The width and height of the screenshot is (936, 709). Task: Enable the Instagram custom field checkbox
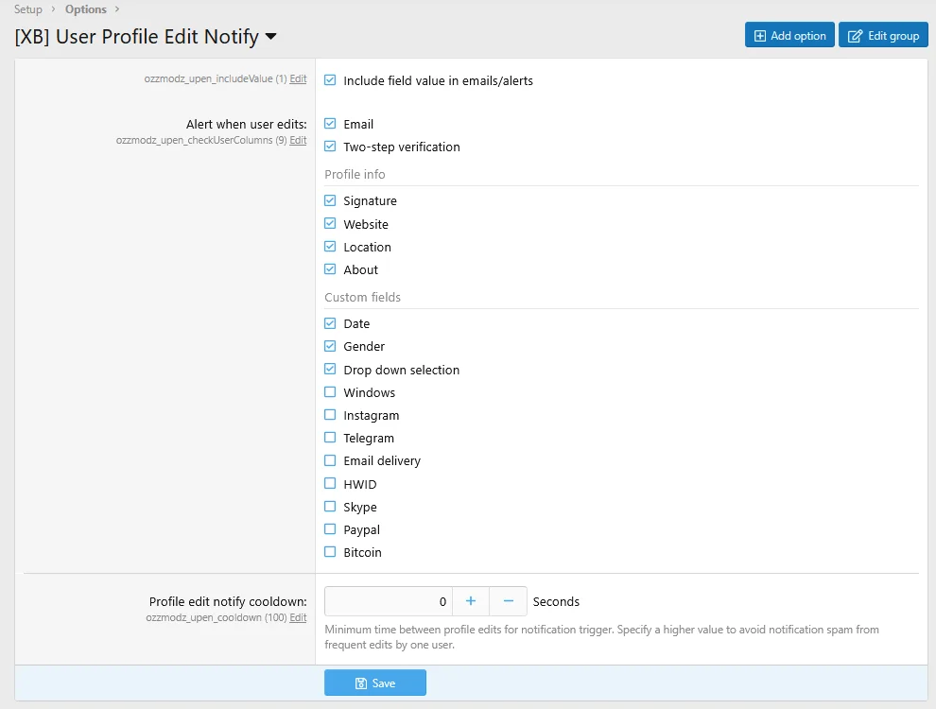point(330,415)
